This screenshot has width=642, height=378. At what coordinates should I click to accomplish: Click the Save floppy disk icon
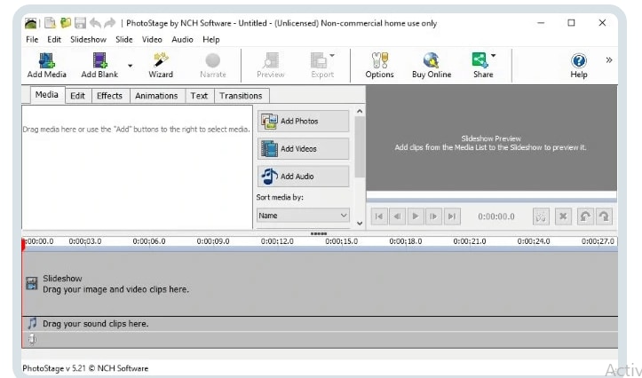click(x=80, y=23)
